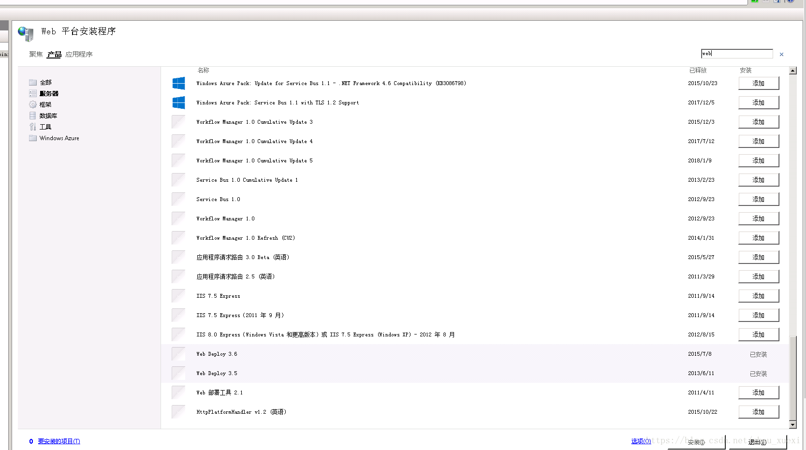Click the icon beside Workflow Manager 1.0 Cumulative Update 3

pos(178,122)
